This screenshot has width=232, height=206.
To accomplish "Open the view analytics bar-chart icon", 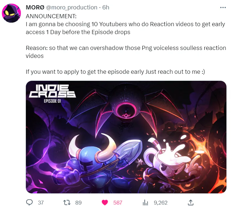I will (x=145, y=202).
